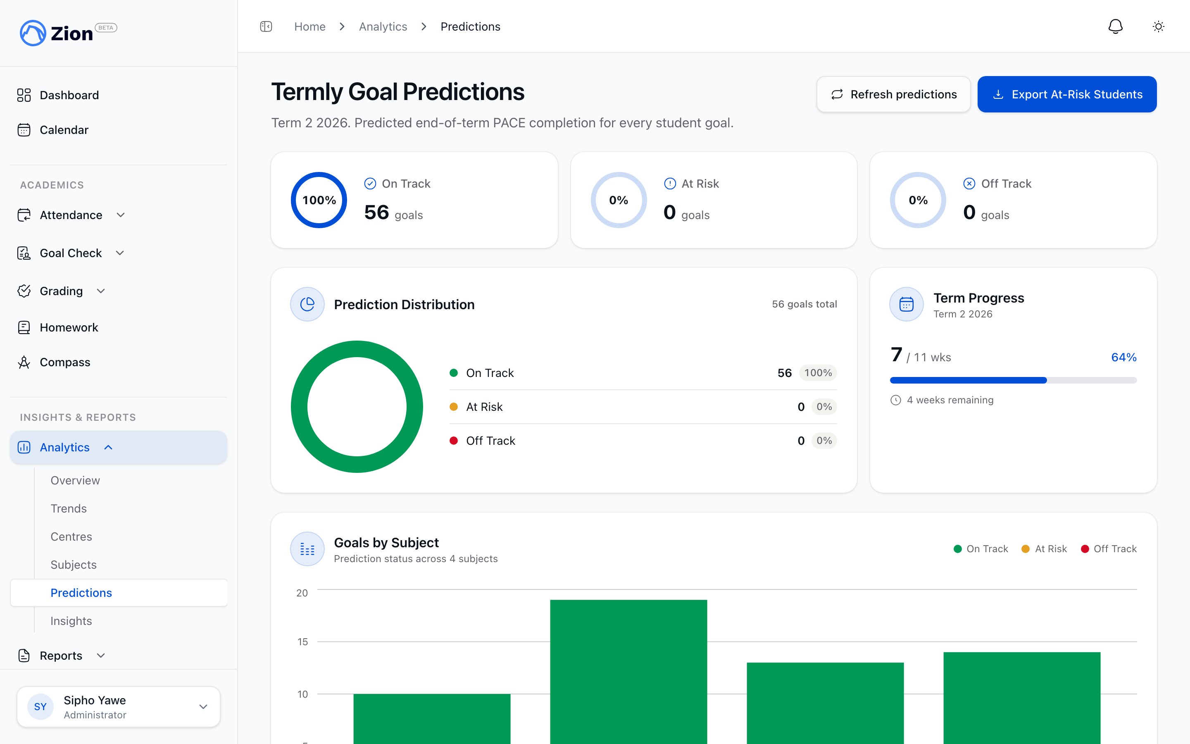The image size is (1190, 744).
Task: Click the Compass drafting icon
Action: 24,362
